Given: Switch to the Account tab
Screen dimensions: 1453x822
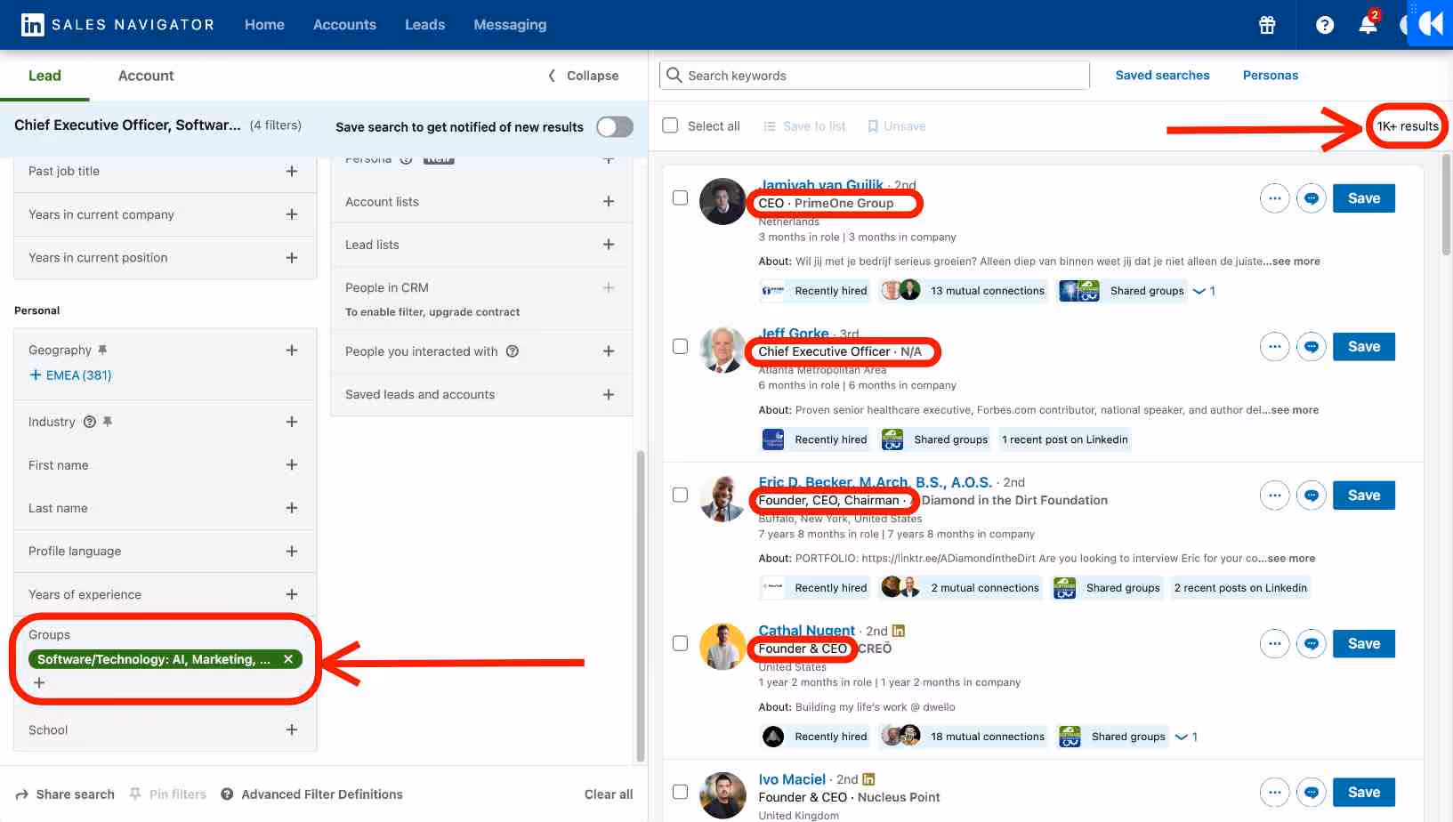Looking at the screenshot, I should tap(146, 76).
